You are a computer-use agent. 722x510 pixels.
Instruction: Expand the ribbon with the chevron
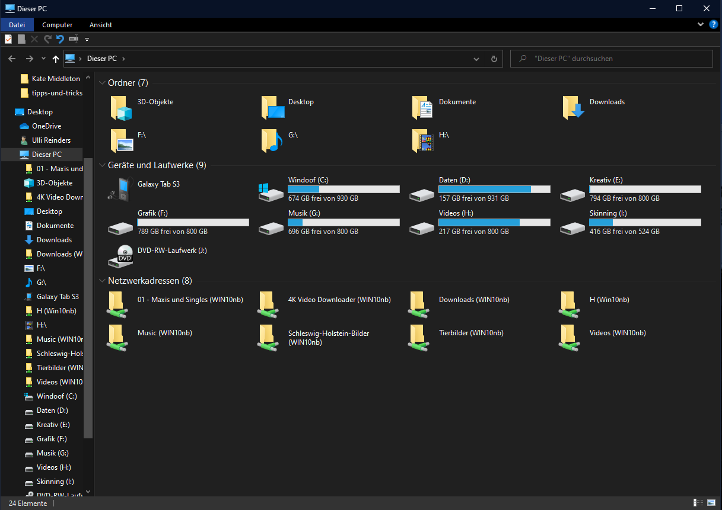[x=701, y=24]
